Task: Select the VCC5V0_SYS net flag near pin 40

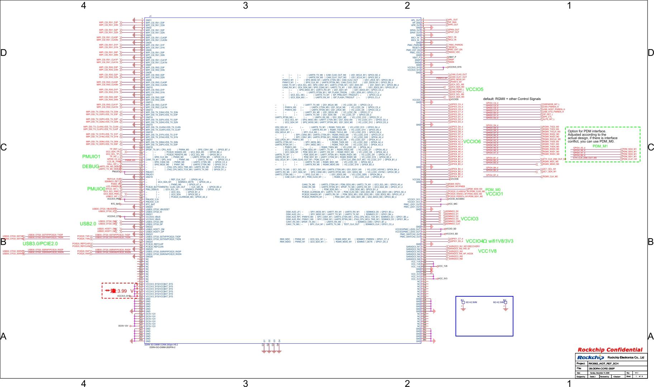Action: point(447,67)
